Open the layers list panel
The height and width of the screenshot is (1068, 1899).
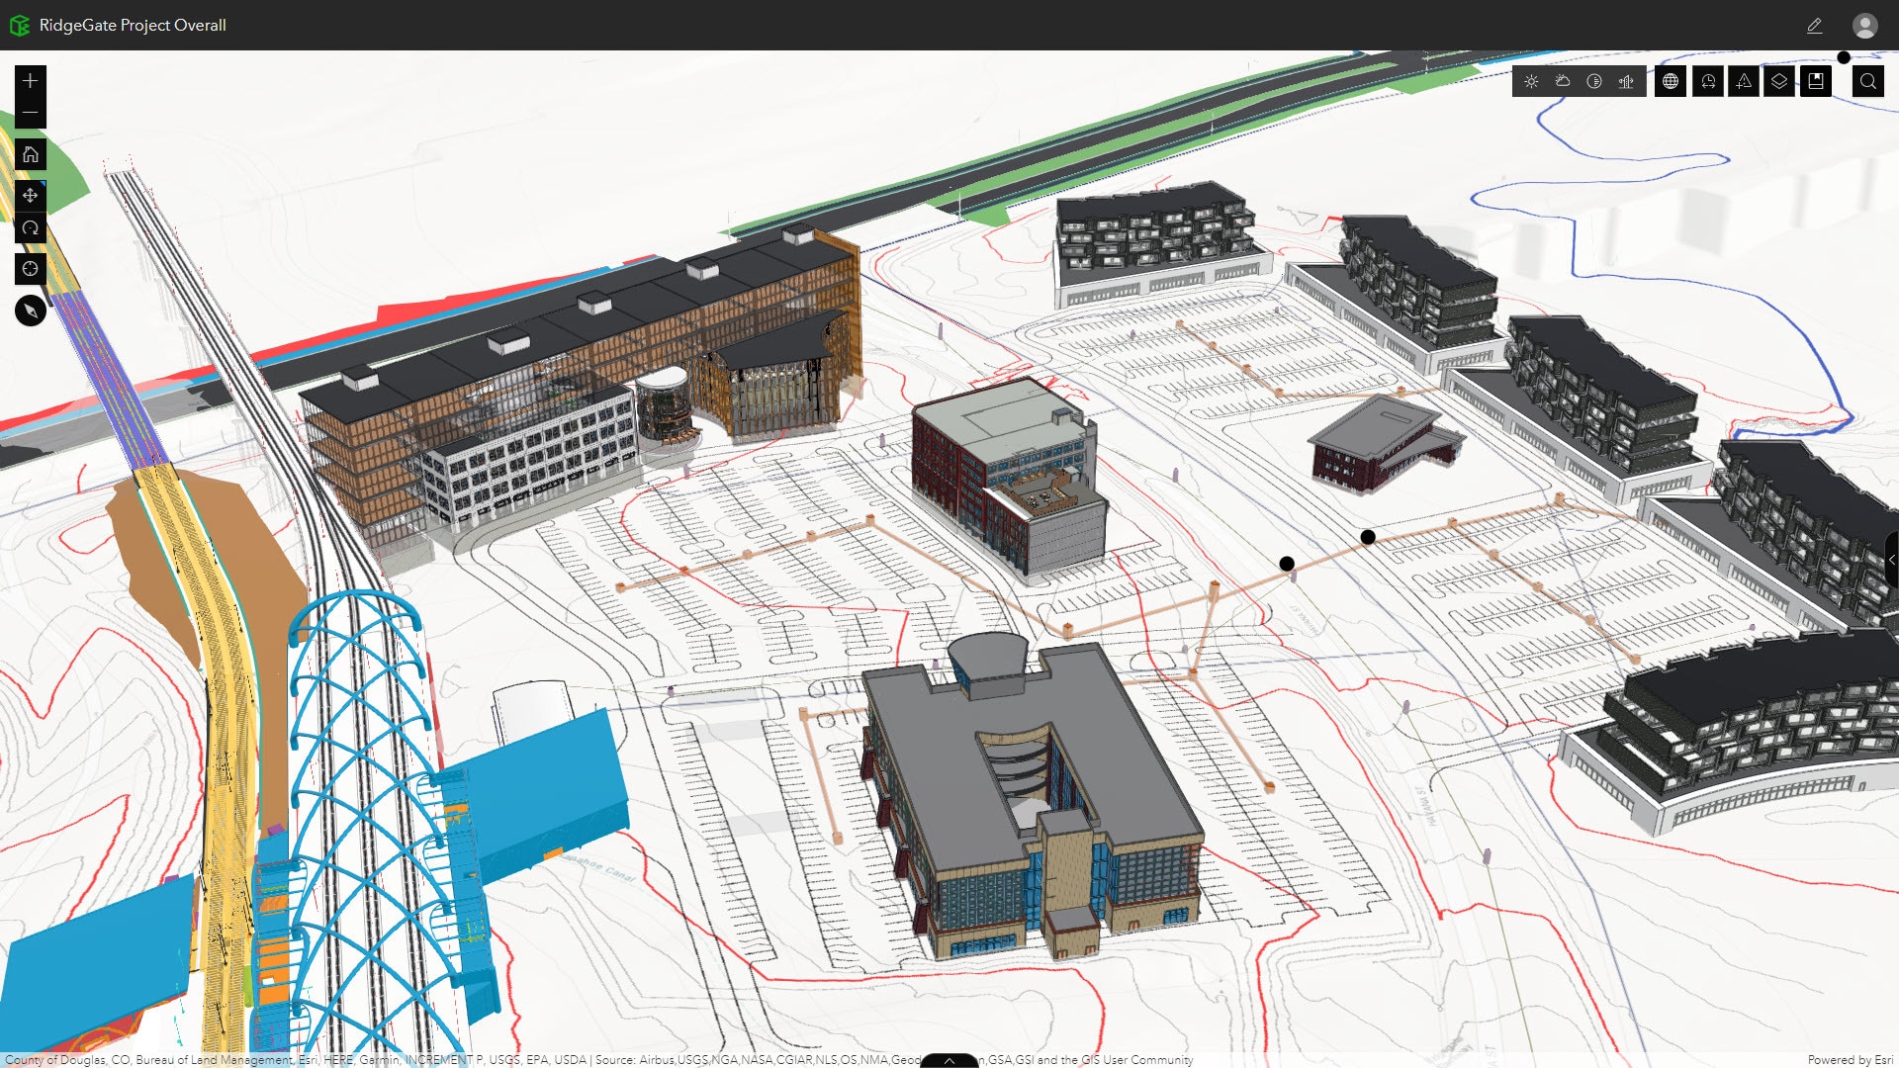click(x=1779, y=81)
